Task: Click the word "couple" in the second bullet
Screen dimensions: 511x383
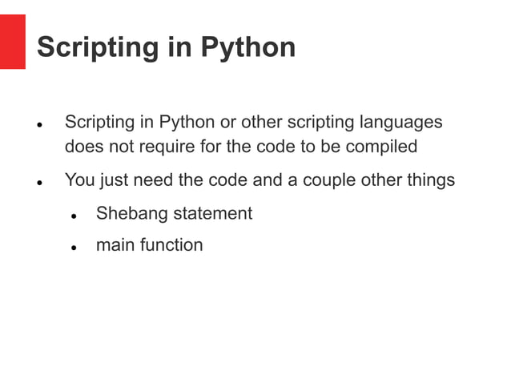Action: point(329,180)
